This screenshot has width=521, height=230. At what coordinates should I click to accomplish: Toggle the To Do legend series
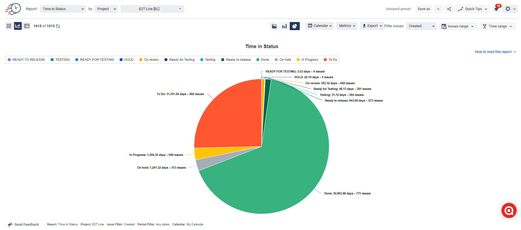(330, 60)
